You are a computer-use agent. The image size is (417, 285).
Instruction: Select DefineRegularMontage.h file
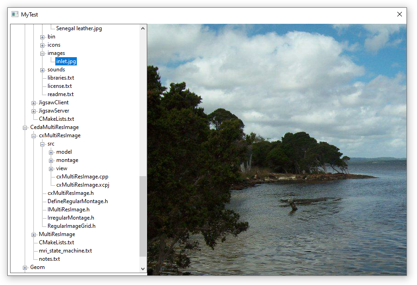77,201
